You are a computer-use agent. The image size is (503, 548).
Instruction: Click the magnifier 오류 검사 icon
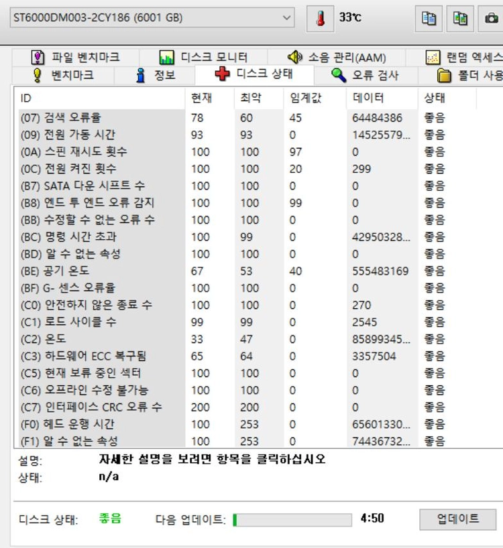pos(339,75)
